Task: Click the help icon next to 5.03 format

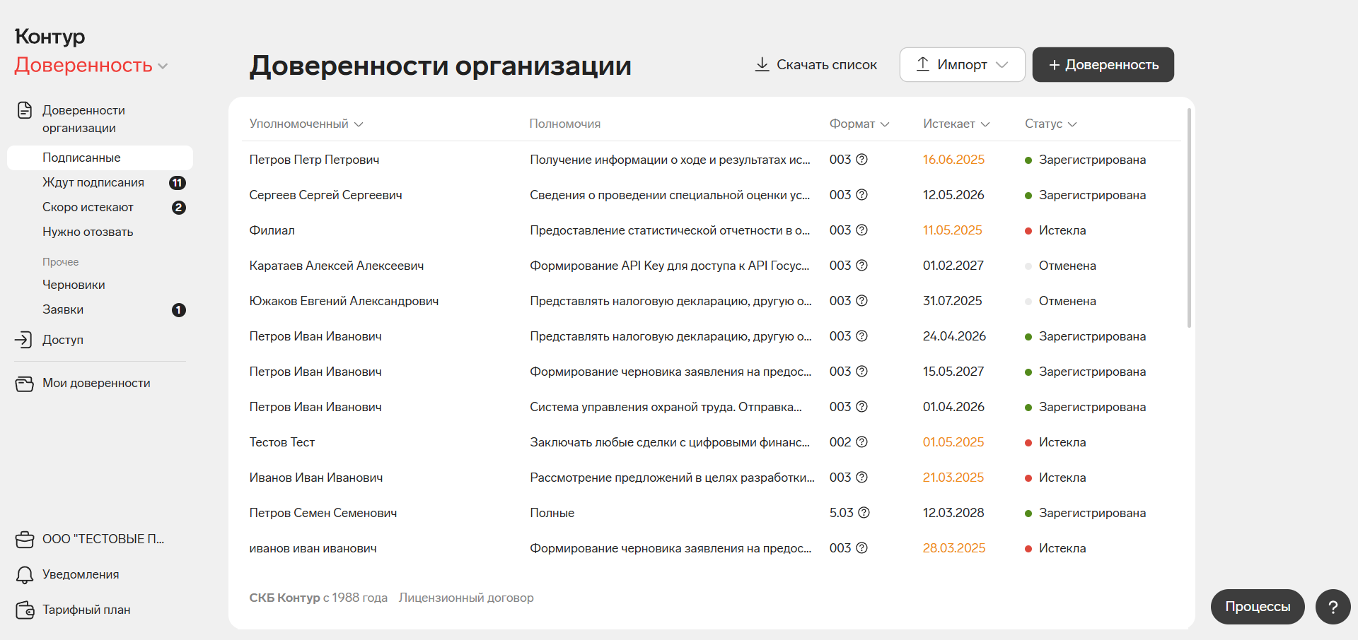Action: point(864,513)
